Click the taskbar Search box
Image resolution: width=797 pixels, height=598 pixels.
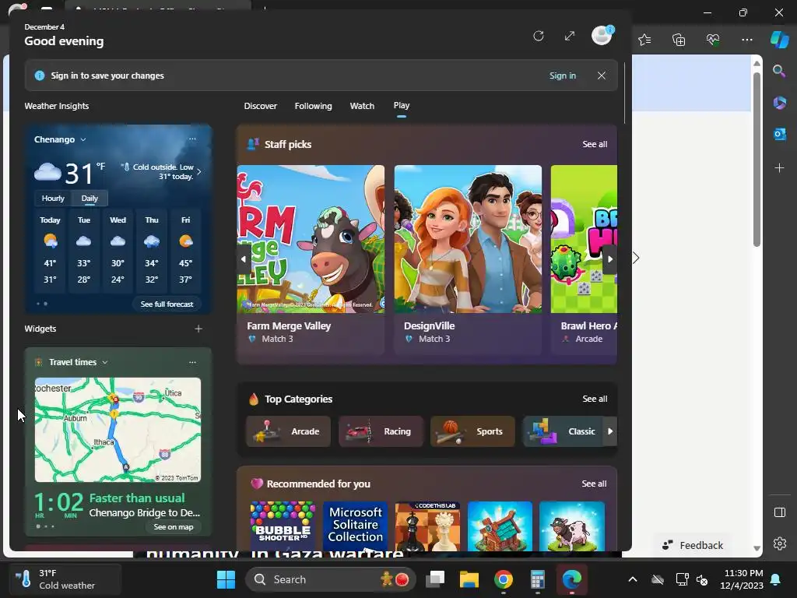[x=330, y=579]
